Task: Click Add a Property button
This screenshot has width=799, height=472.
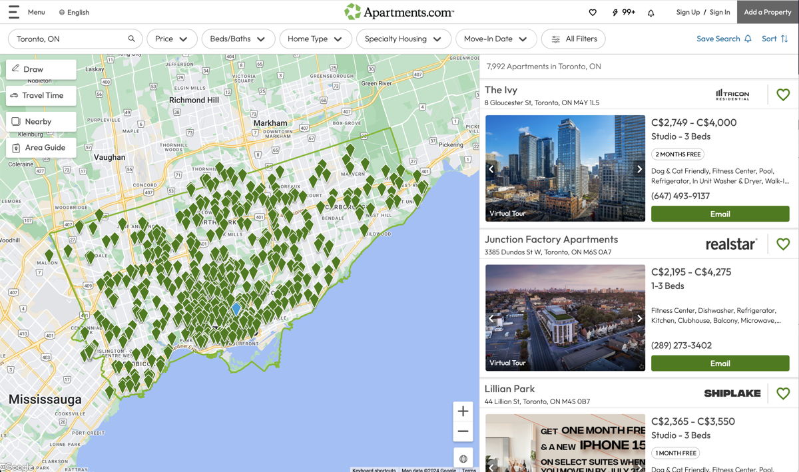Action: (768, 12)
